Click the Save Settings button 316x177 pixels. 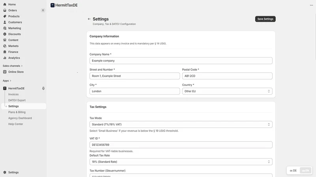pos(265,19)
